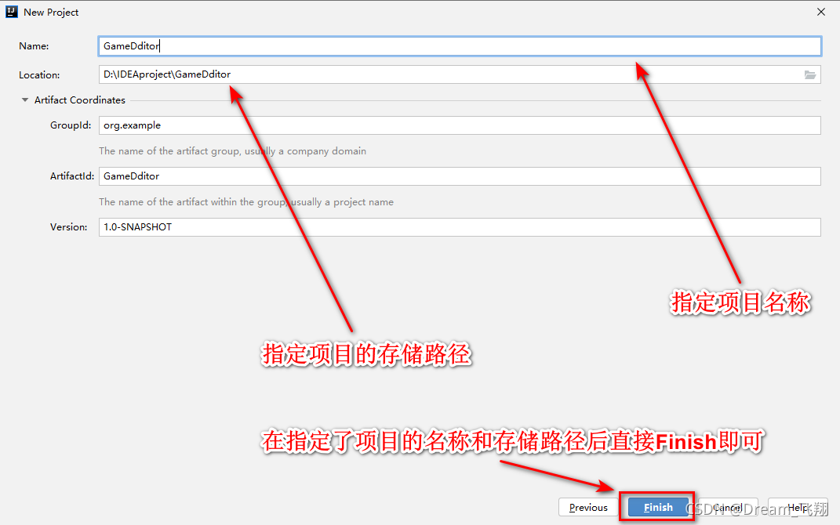
Task: Click the Version label
Action: (x=68, y=227)
